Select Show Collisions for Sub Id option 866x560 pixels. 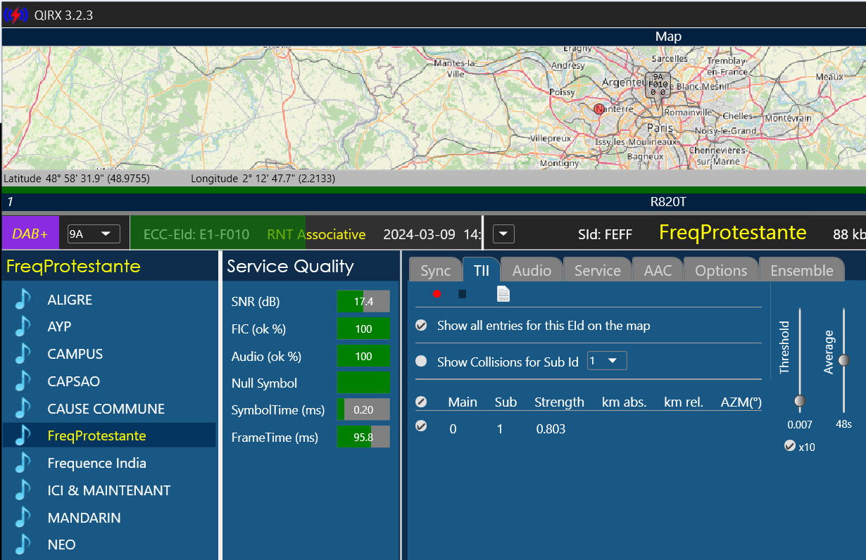click(421, 362)
